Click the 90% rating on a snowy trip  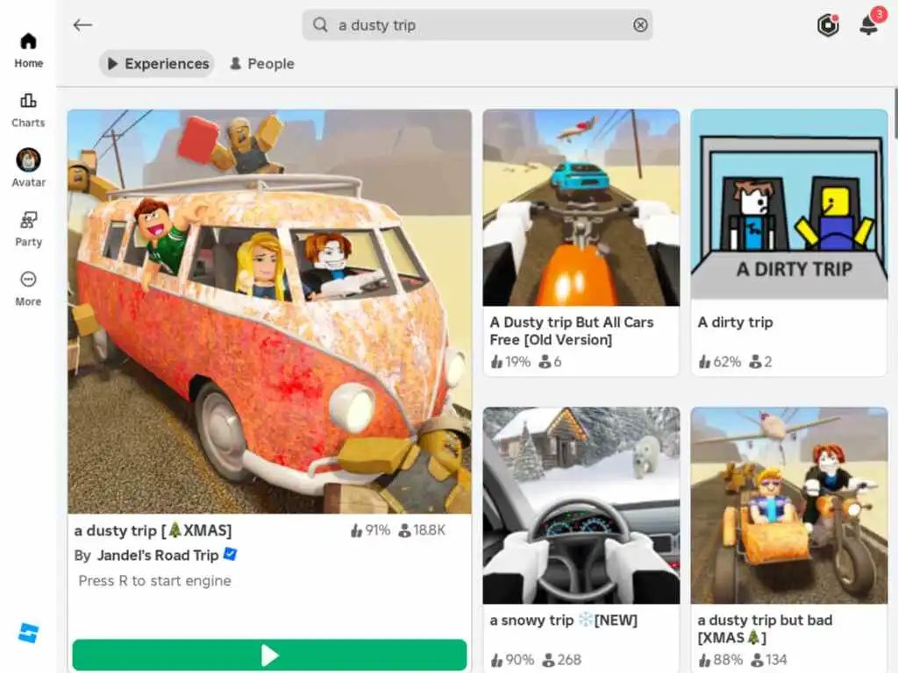[x=512, y=660]
